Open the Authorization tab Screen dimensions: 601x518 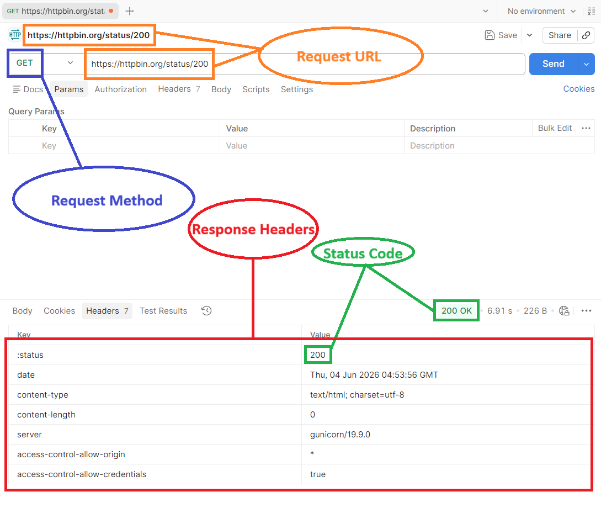pos(121,89)
